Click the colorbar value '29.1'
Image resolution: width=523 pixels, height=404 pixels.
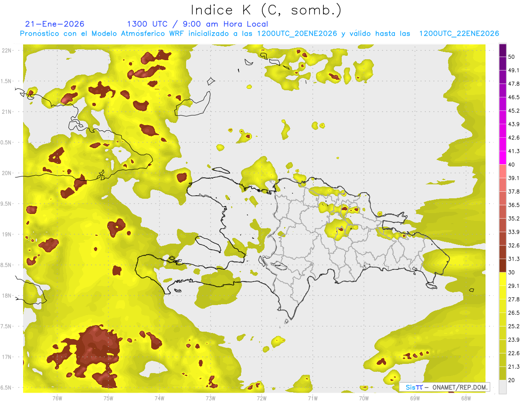click(x=514, y=286)
